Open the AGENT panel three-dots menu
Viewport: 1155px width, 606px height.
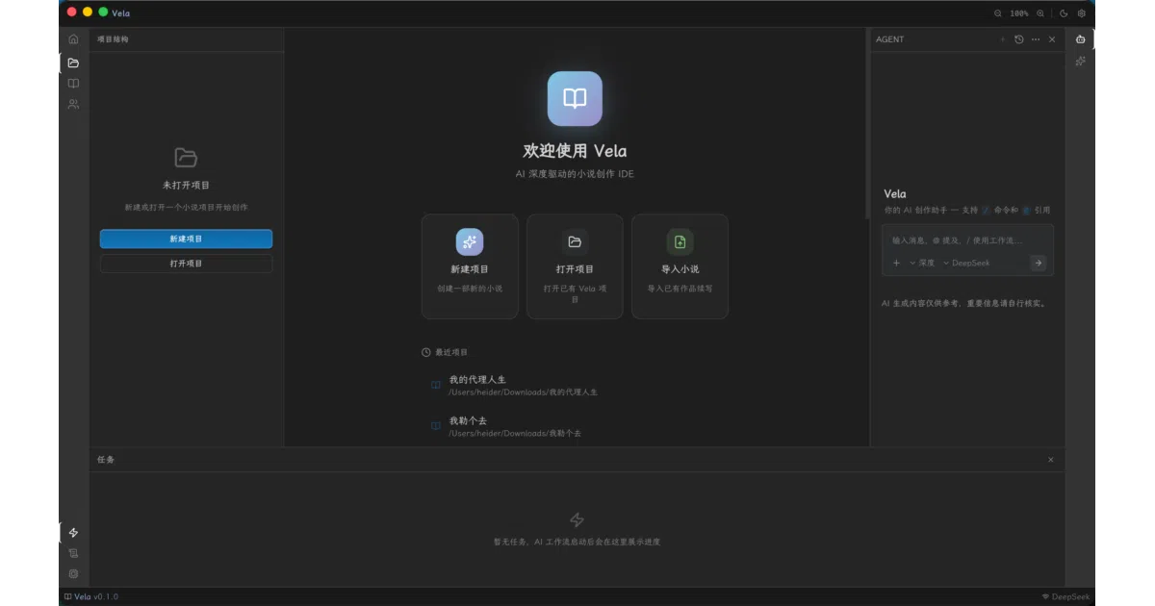(x=1035, y=39)
